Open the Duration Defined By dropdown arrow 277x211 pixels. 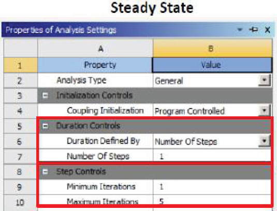pyautogui.click(x=264, y=141)
